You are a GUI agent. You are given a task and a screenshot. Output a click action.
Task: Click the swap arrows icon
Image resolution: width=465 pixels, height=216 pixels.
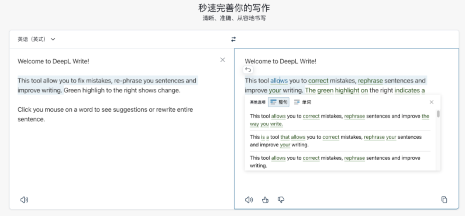click(x=233, y=39)
